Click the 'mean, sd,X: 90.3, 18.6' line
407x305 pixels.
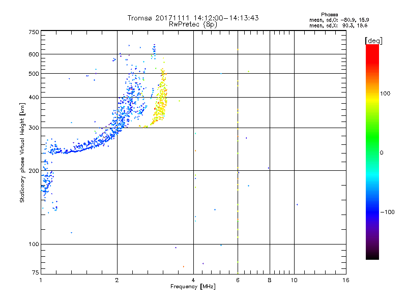tap(338, 25)
